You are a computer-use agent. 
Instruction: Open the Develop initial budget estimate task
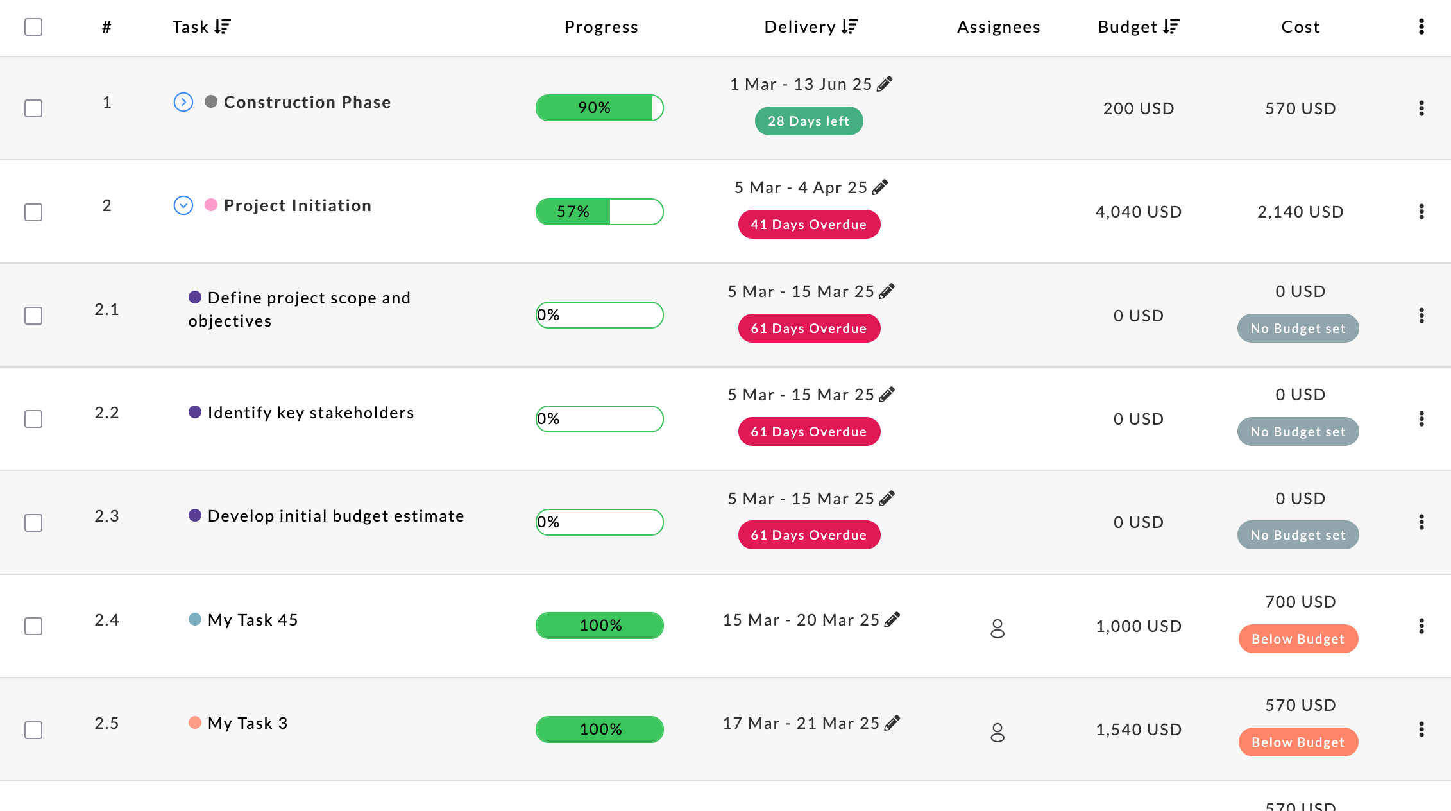(x=335, y=516)
